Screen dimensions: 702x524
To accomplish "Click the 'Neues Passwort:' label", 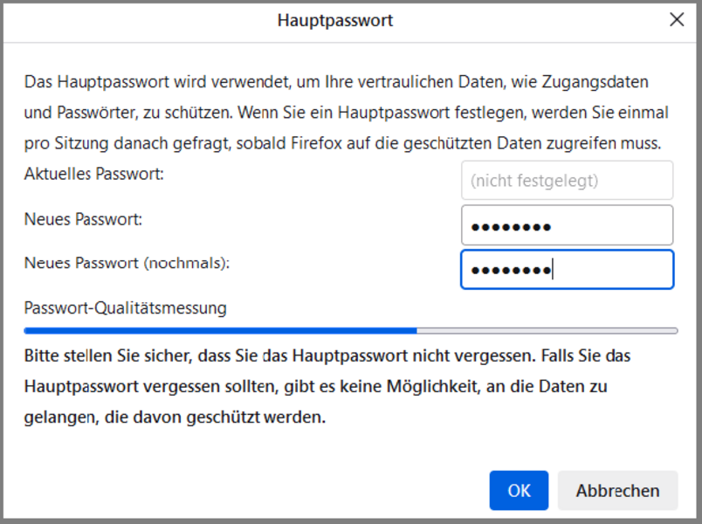I will [x=83, y=219].
